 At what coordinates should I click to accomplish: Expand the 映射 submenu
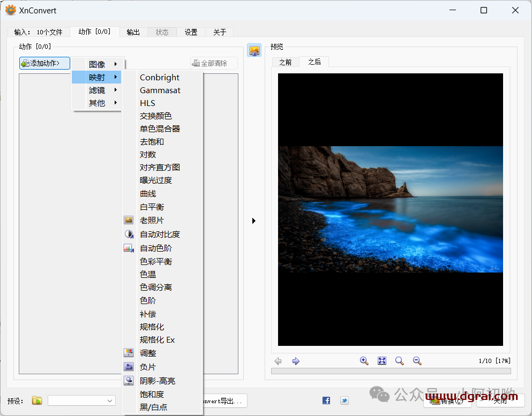click(x=96, y=77)
